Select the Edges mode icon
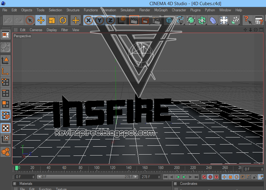 [5, 93]
